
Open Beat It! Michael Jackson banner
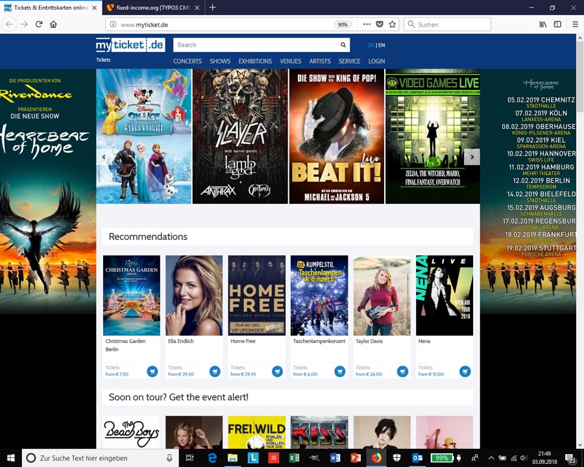337,136
